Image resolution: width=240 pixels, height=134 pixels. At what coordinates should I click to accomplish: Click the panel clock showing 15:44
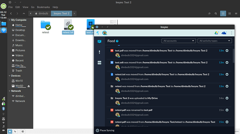pos(3,15)
